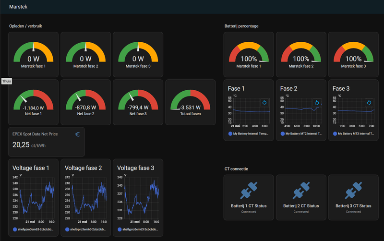The height and width of the screenshot is (241, 384).
Task: Open the EPEX Spot Data Net Price card
Action: [47, 142]
